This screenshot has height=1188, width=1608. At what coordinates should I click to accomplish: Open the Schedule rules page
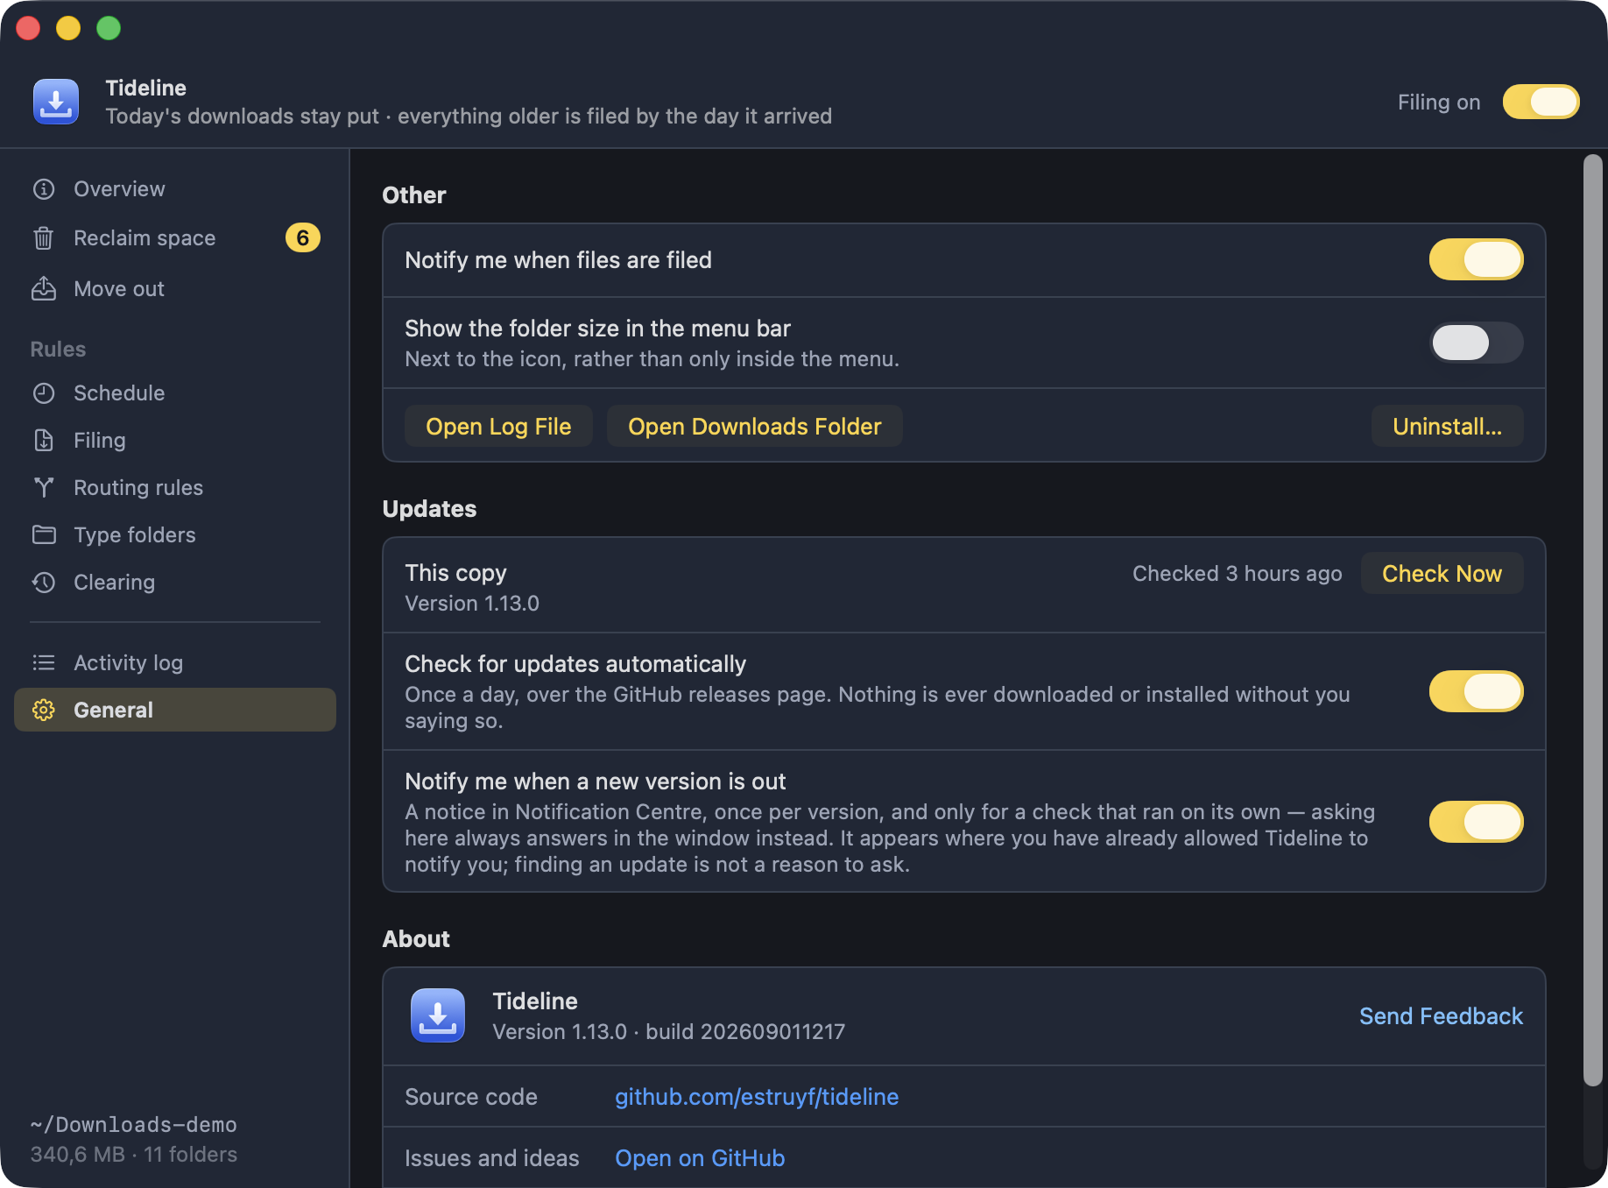click(x=175, y=393)
